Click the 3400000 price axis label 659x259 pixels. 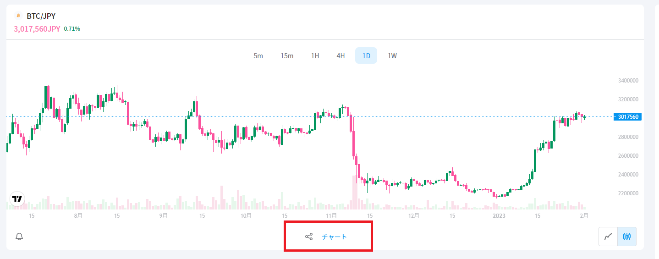pos(627,81)
